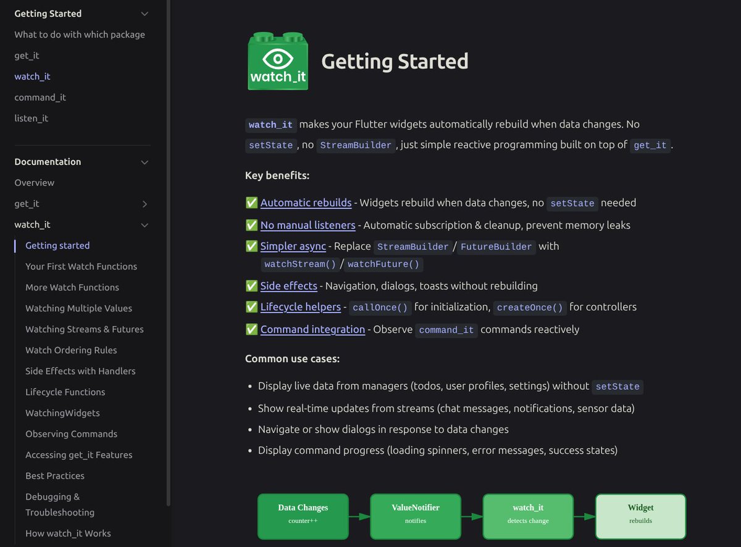Click the Widget rebuilds flowchart node

[x=640, y=516]
